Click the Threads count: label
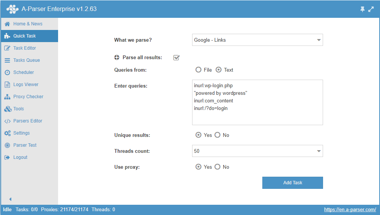The image size is (380, 215). click(132, 151)
